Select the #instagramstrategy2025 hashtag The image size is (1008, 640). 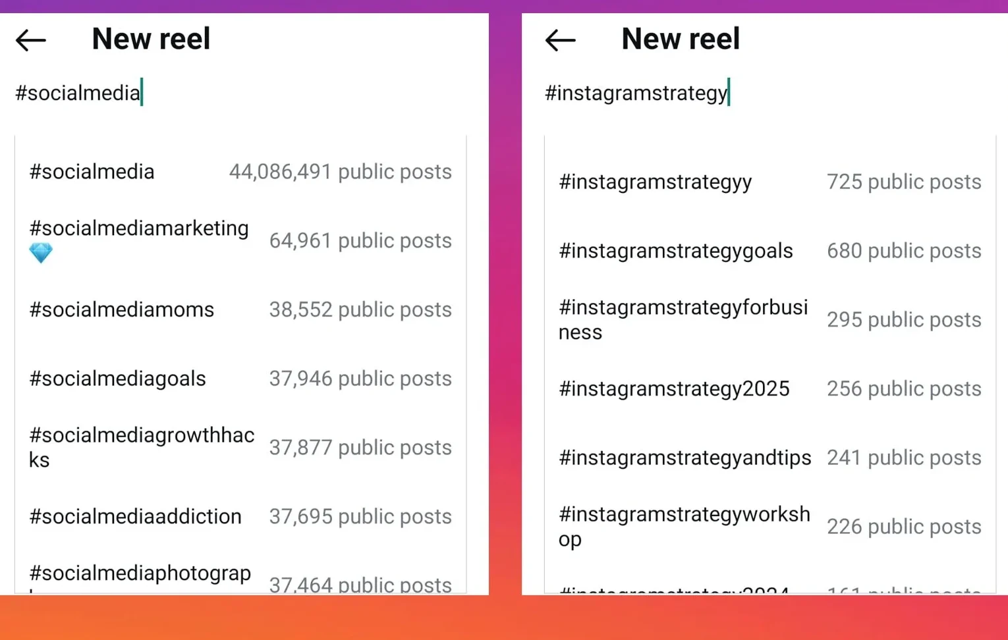click(770, 388)
